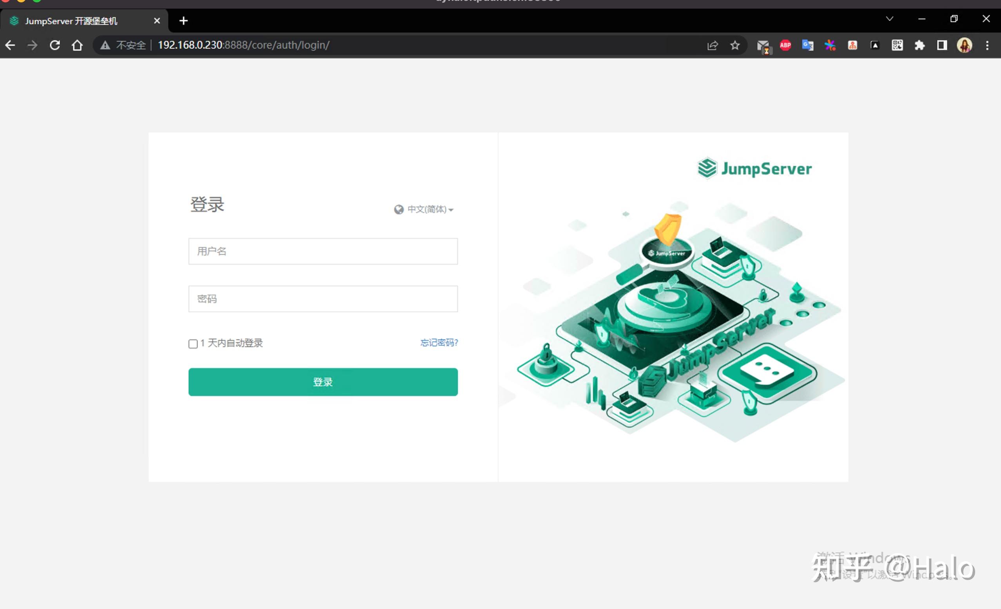Open the Adblock Plus extension
Image resolution: width=1001 pixels, height=609 pixels.
(x=785, y=45)
